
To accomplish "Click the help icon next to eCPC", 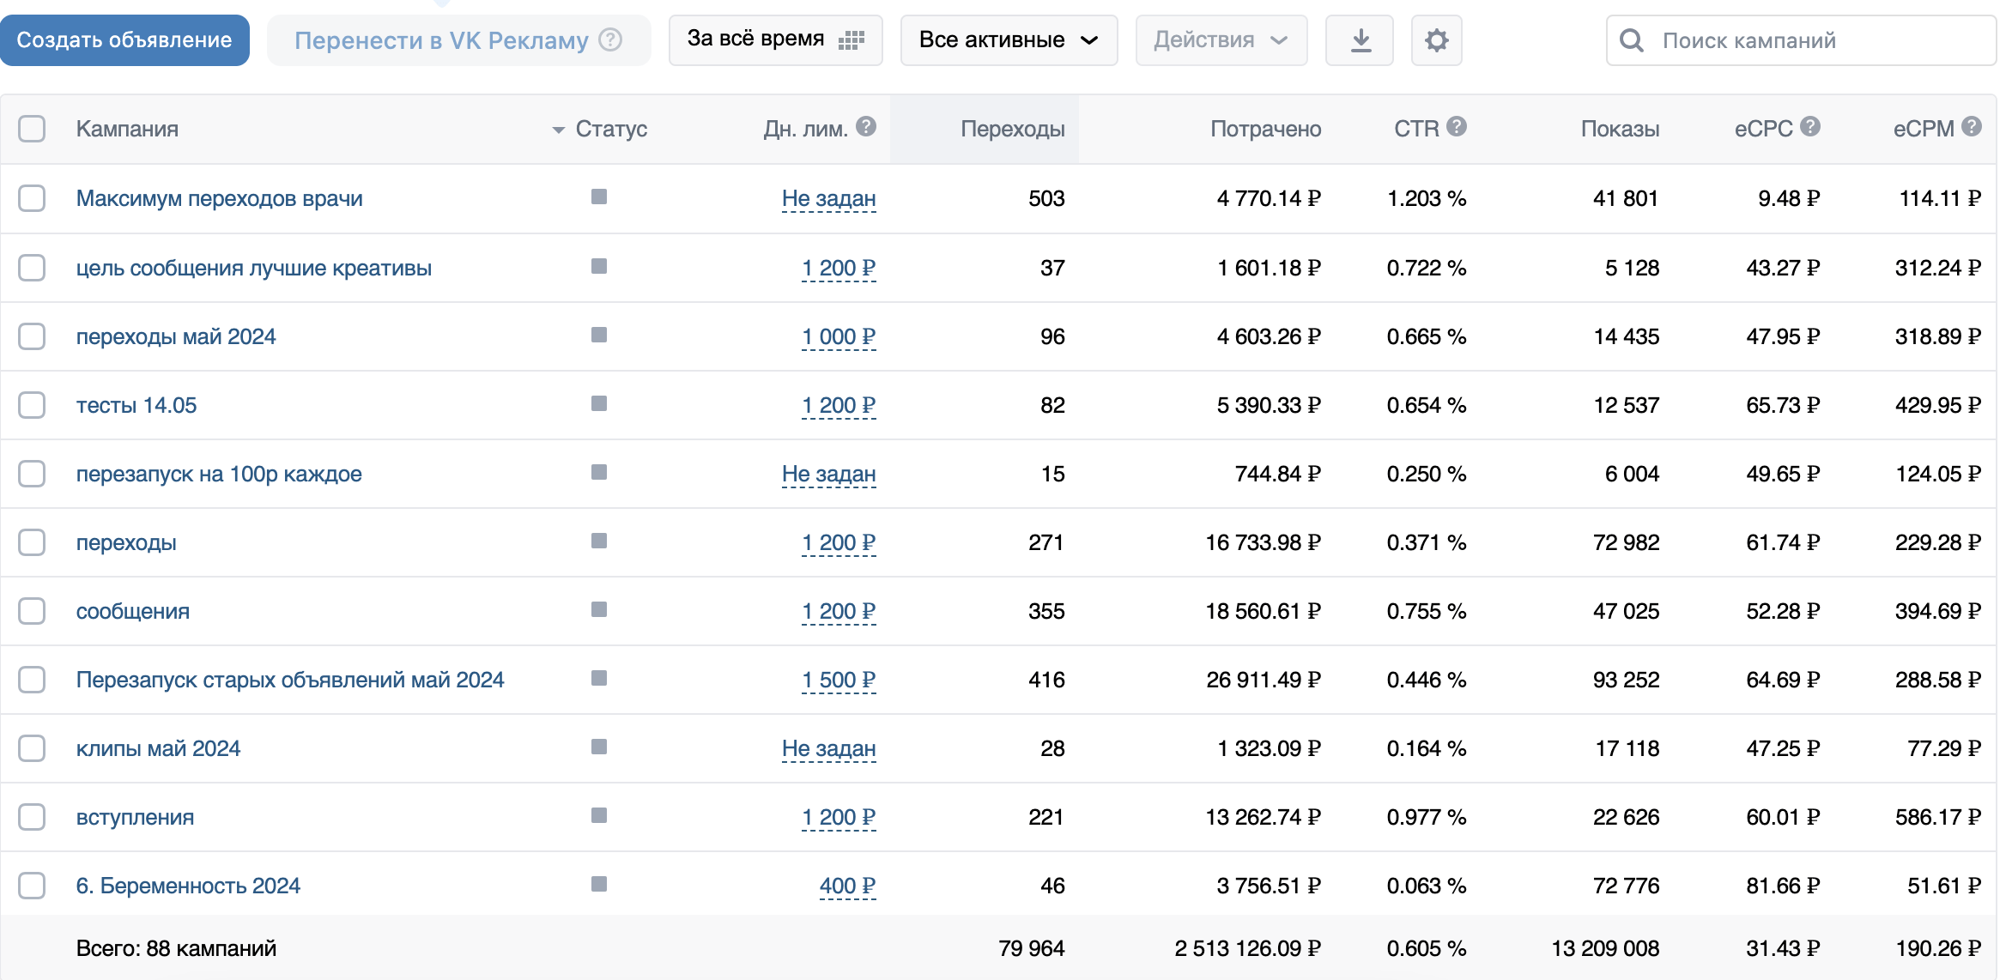I will pos(1810,127).
